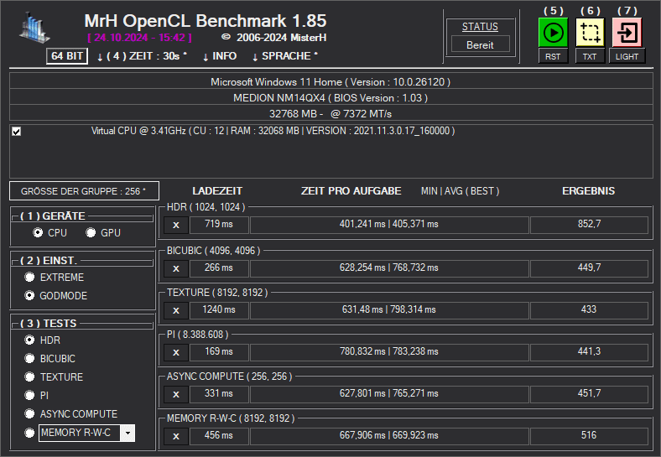This screenshot has height=457, width=661.
Task: Click PI timing 780,832 ms | 783,238 ms
Action: point(389,351)
